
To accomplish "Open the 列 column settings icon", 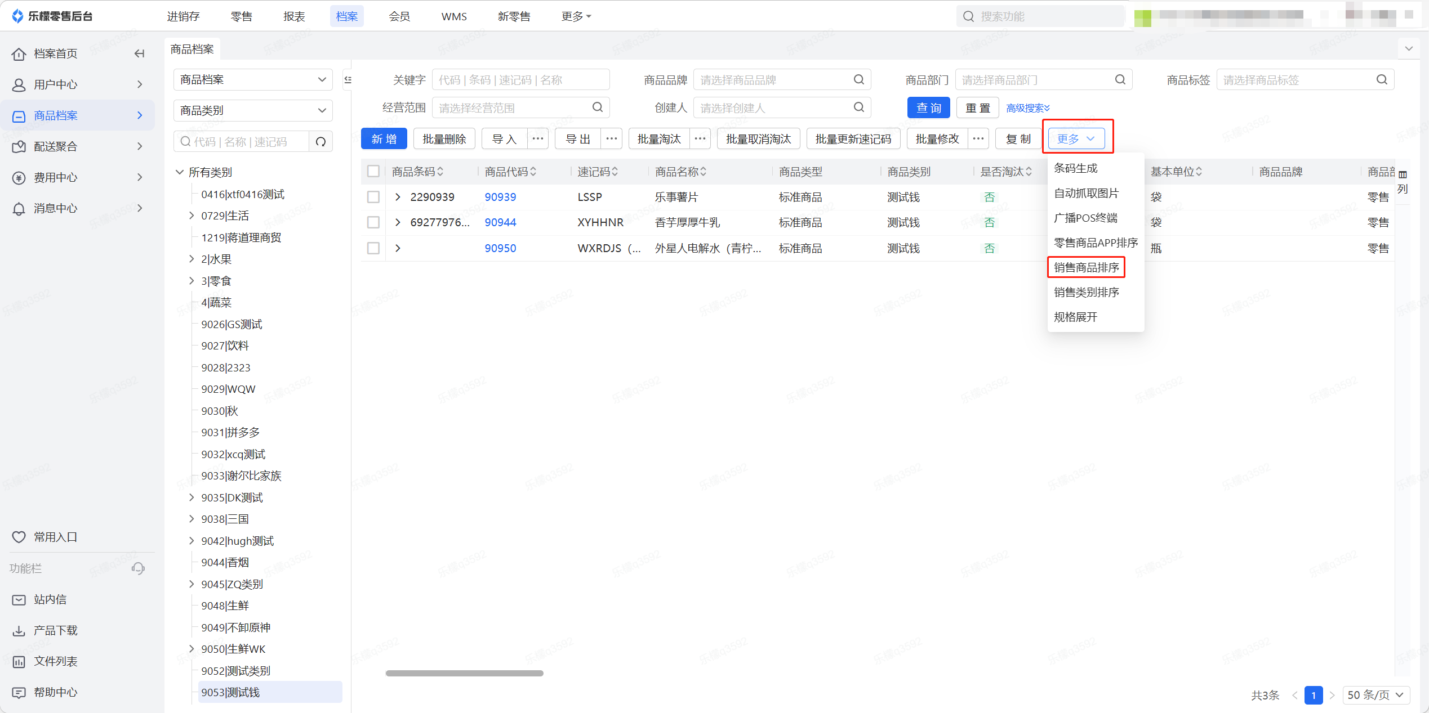I will 1403,182.
